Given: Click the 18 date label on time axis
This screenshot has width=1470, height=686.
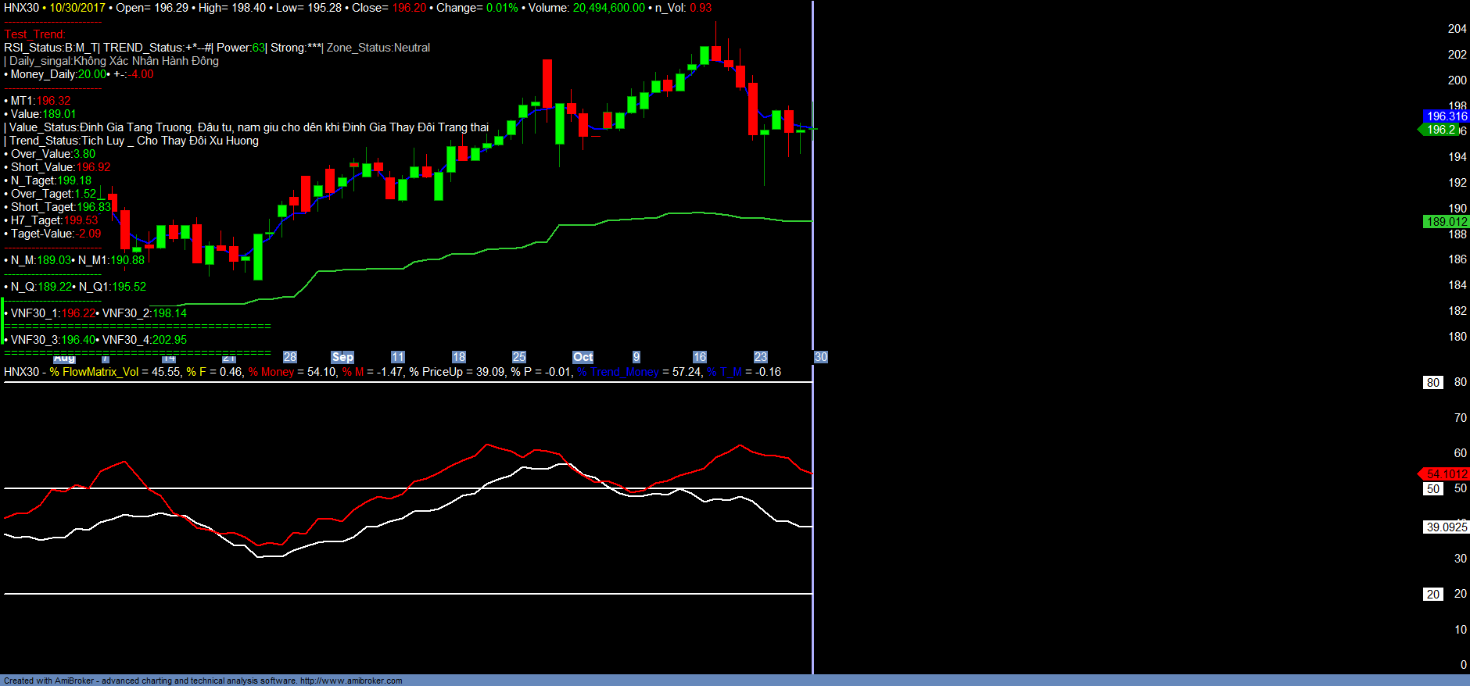Looking at the screenshot, I should 459,357.
